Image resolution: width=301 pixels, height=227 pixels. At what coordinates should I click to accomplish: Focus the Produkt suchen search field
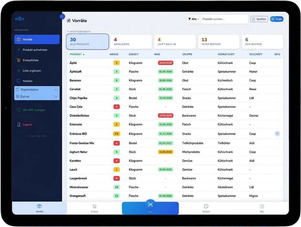pyautogui.click(x=224, y=19)
